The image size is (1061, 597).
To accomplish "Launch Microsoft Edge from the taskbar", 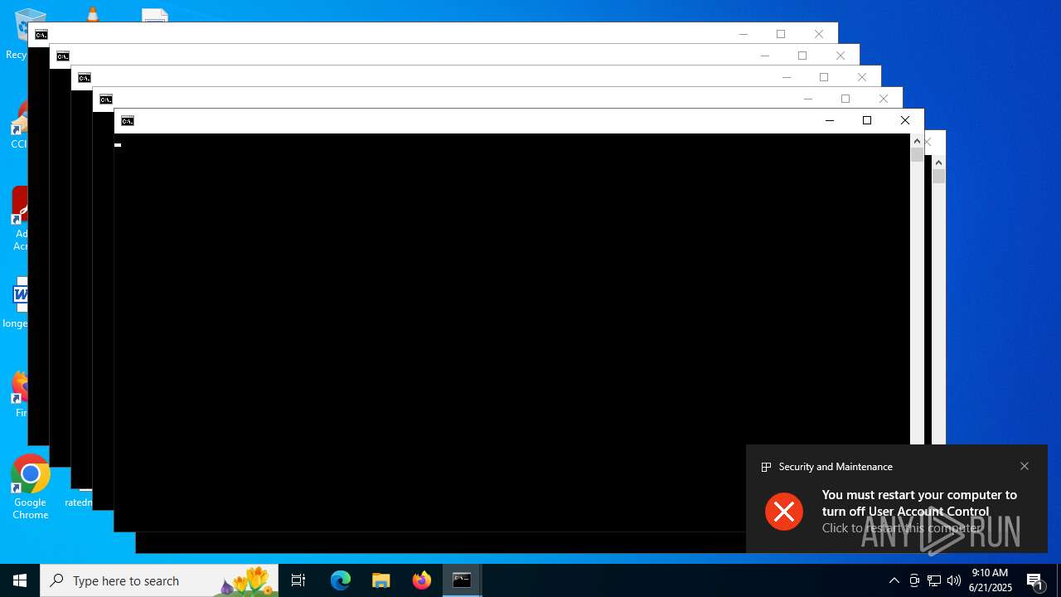I will click(x=341, y=580).
